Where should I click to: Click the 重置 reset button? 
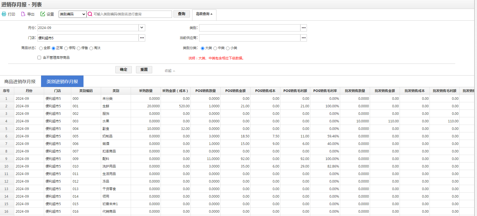[144, 70]
